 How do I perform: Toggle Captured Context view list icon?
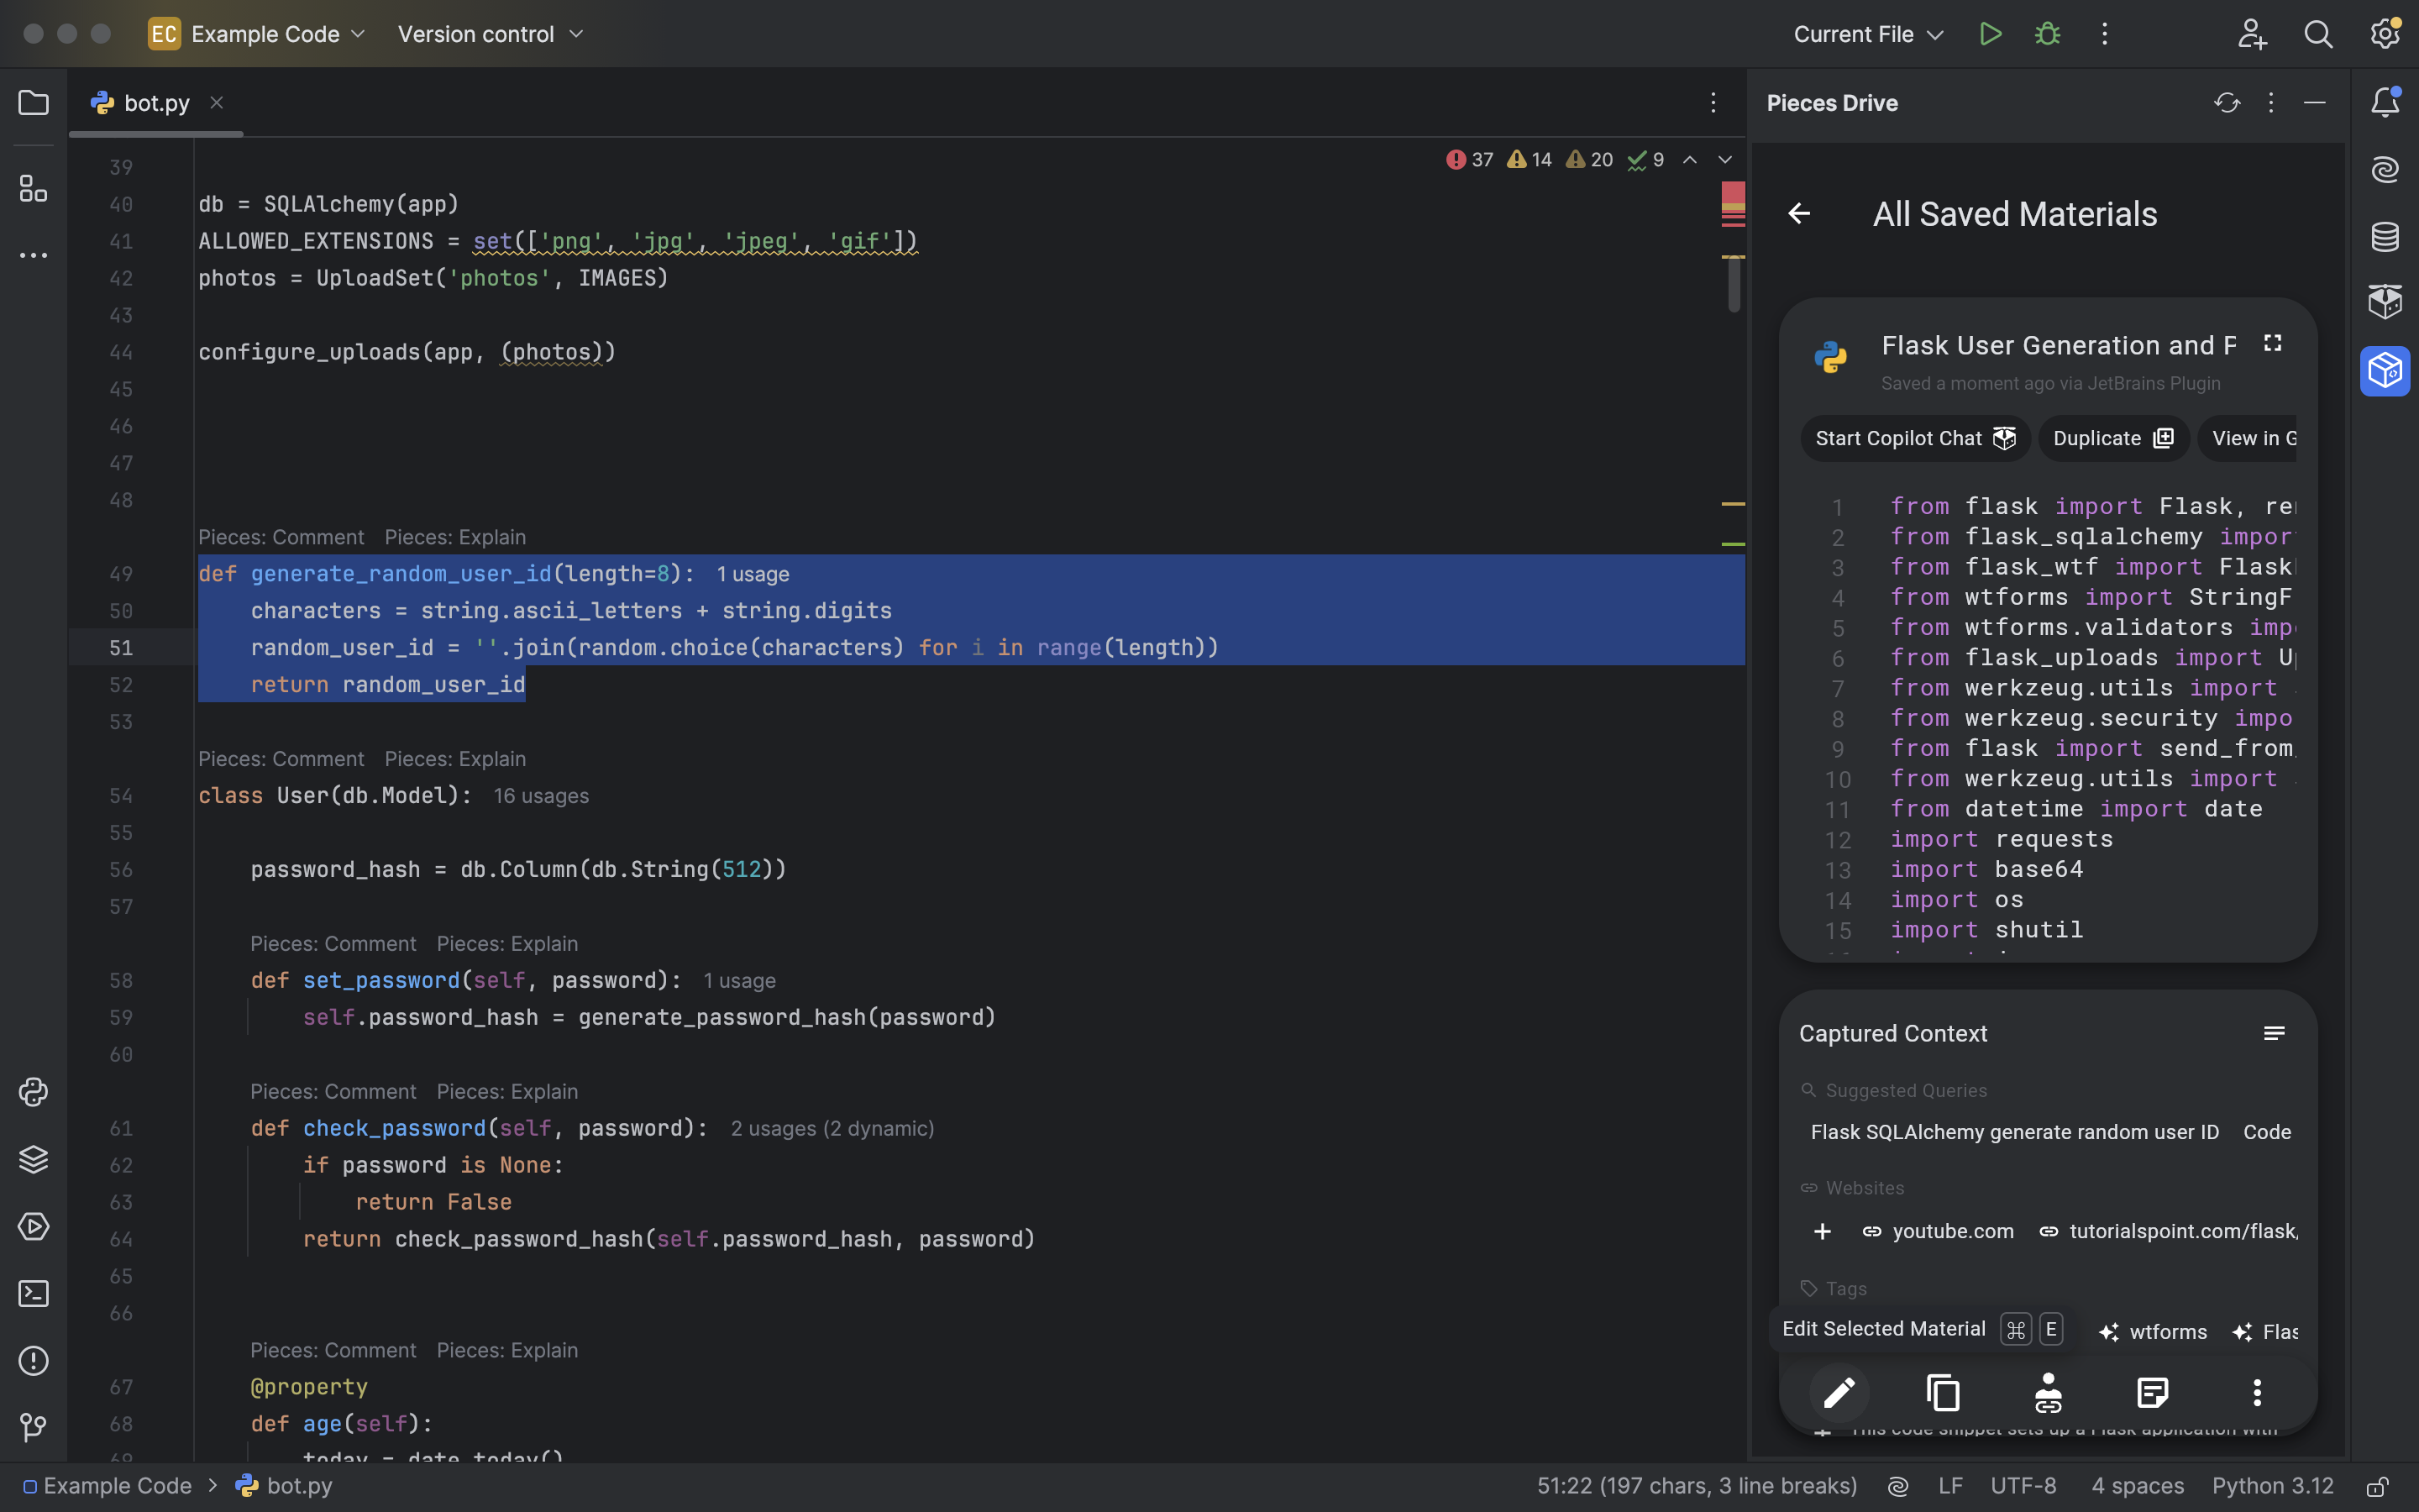tap(2273, 1034)
